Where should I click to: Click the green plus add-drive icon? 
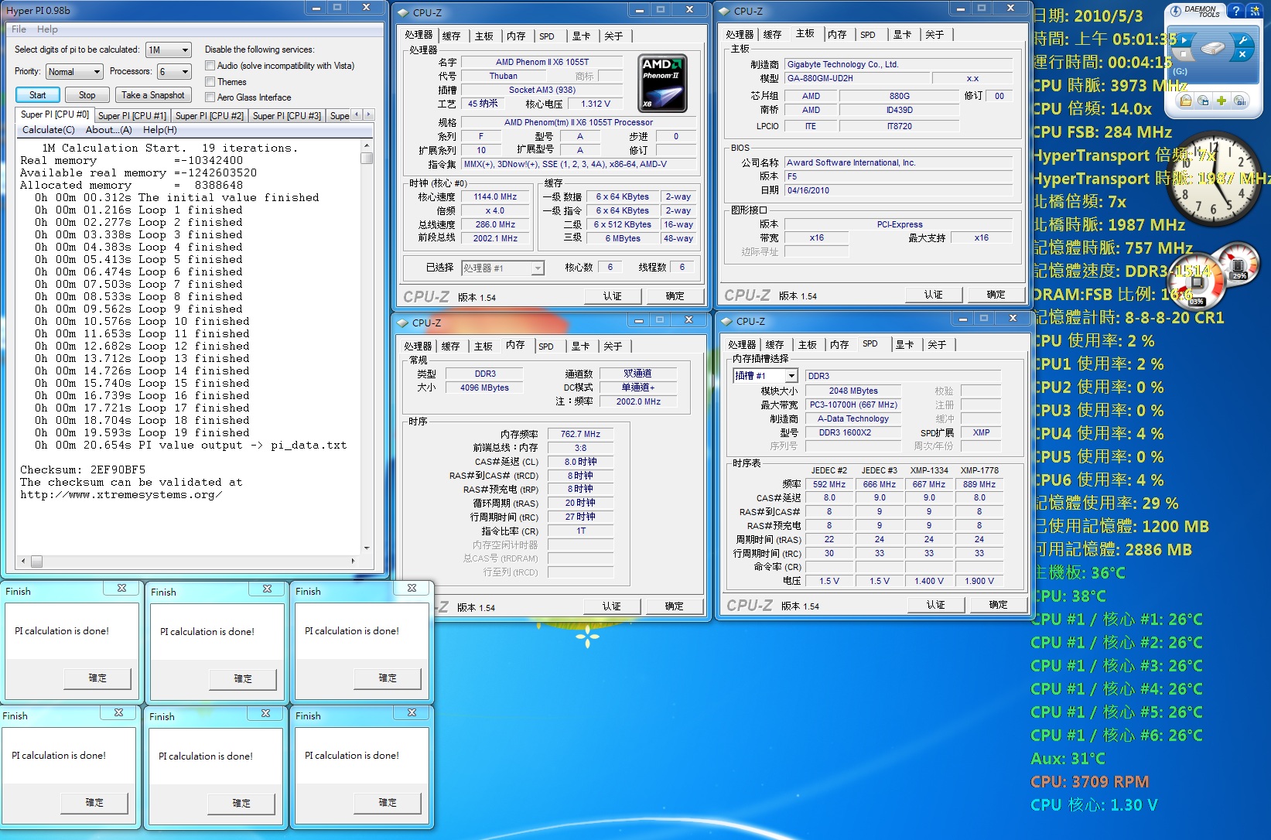tap(1221, 101)
